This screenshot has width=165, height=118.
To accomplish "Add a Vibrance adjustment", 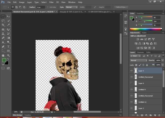I will pos(154,39).
